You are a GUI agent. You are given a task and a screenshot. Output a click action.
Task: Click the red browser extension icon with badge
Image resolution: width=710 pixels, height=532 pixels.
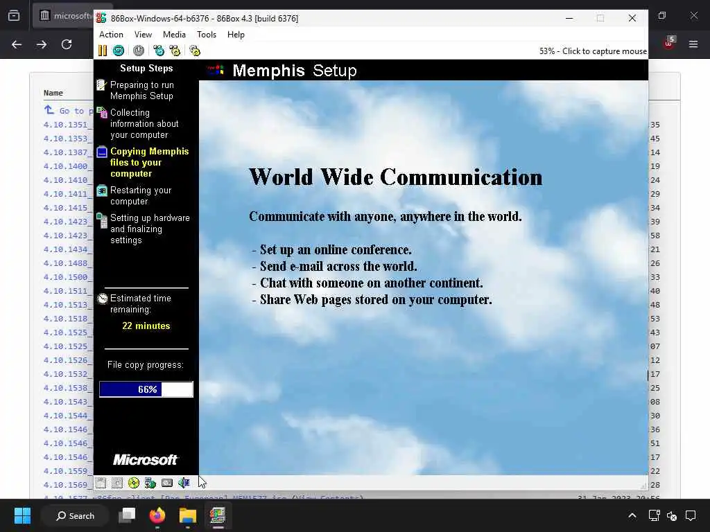click(669, 42)
